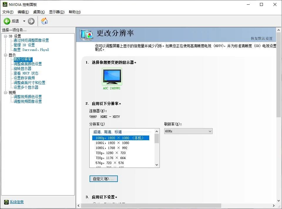Collapse the 视频 tree branch
Image resolution: width=282 pixels, height=209 pixels.
point(6,92)
